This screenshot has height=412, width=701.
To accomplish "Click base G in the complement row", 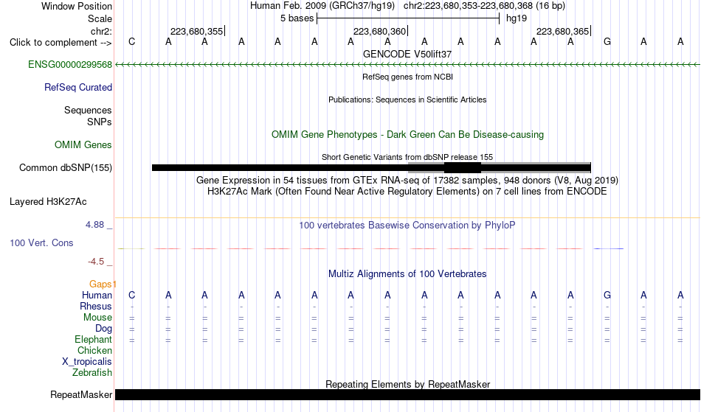I will coord(607,42).
